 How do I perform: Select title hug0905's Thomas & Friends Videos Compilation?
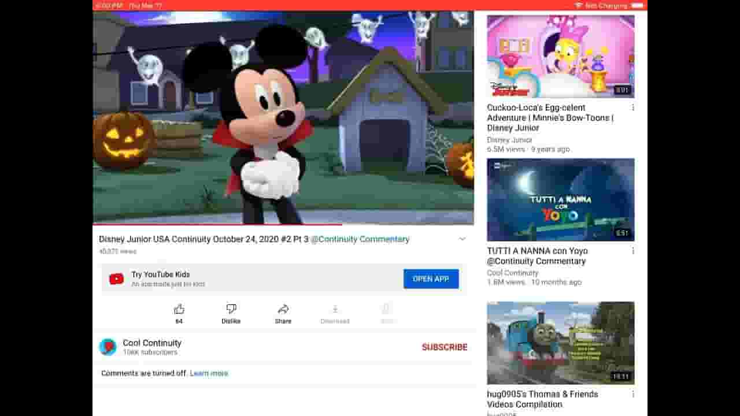(542, 399)
